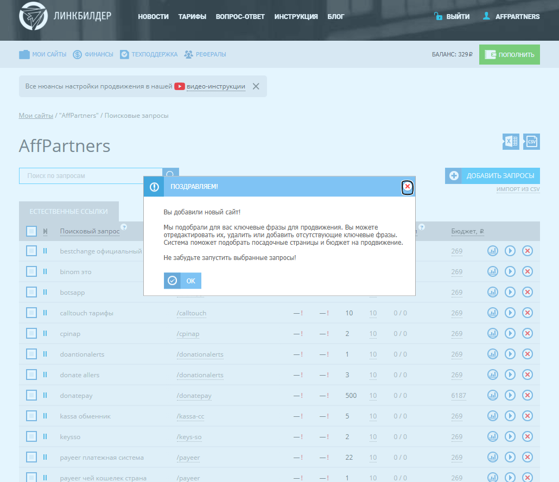Open statistics chart for calltouch тарифы

493,313
